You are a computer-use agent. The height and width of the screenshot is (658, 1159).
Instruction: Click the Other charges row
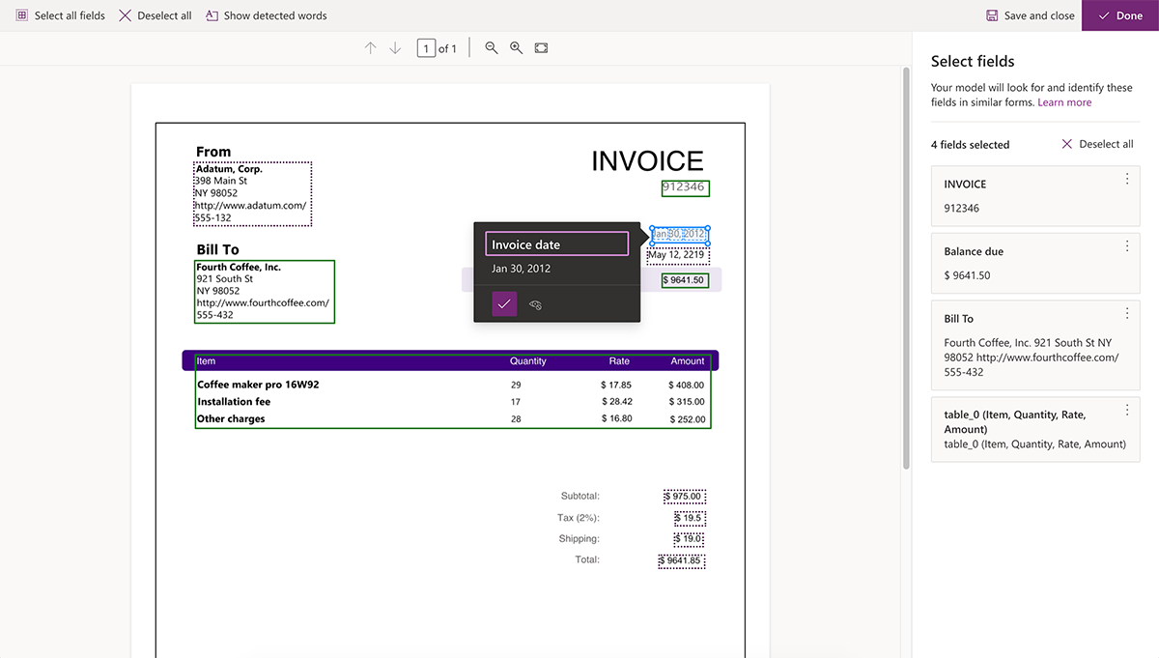tap(452, 419)
